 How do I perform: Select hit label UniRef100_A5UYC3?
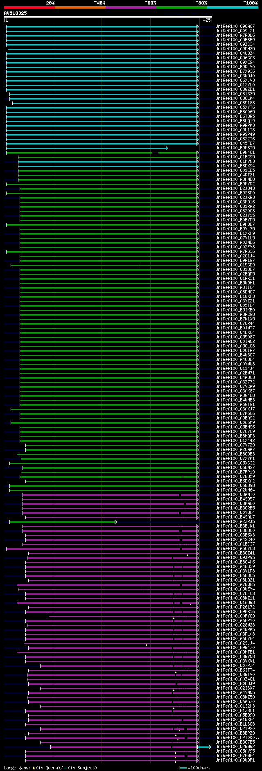[235, 549]
